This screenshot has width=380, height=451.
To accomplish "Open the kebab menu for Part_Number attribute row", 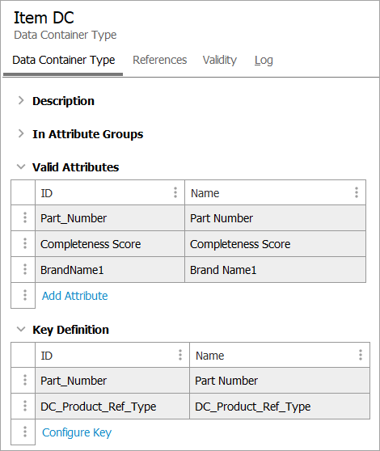I will pos(25,217).
